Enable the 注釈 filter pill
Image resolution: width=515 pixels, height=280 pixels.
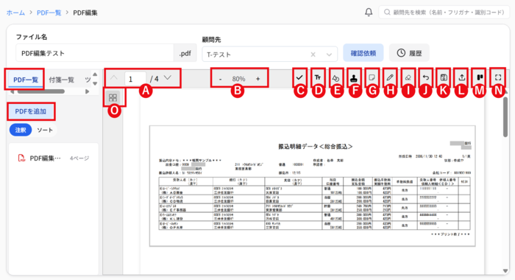(21, 130)
